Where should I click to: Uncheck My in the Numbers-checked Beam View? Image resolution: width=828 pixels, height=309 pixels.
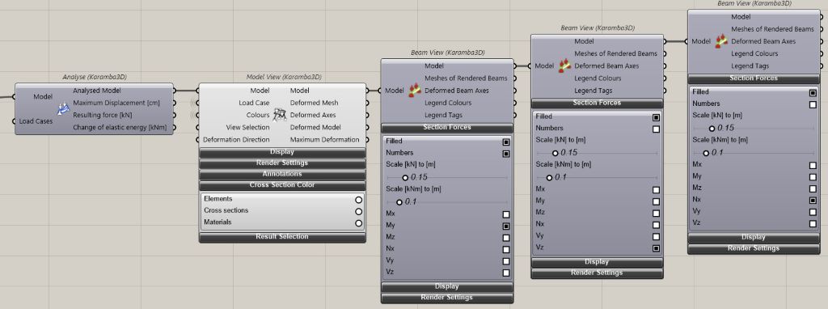click(x=506, y=226)
